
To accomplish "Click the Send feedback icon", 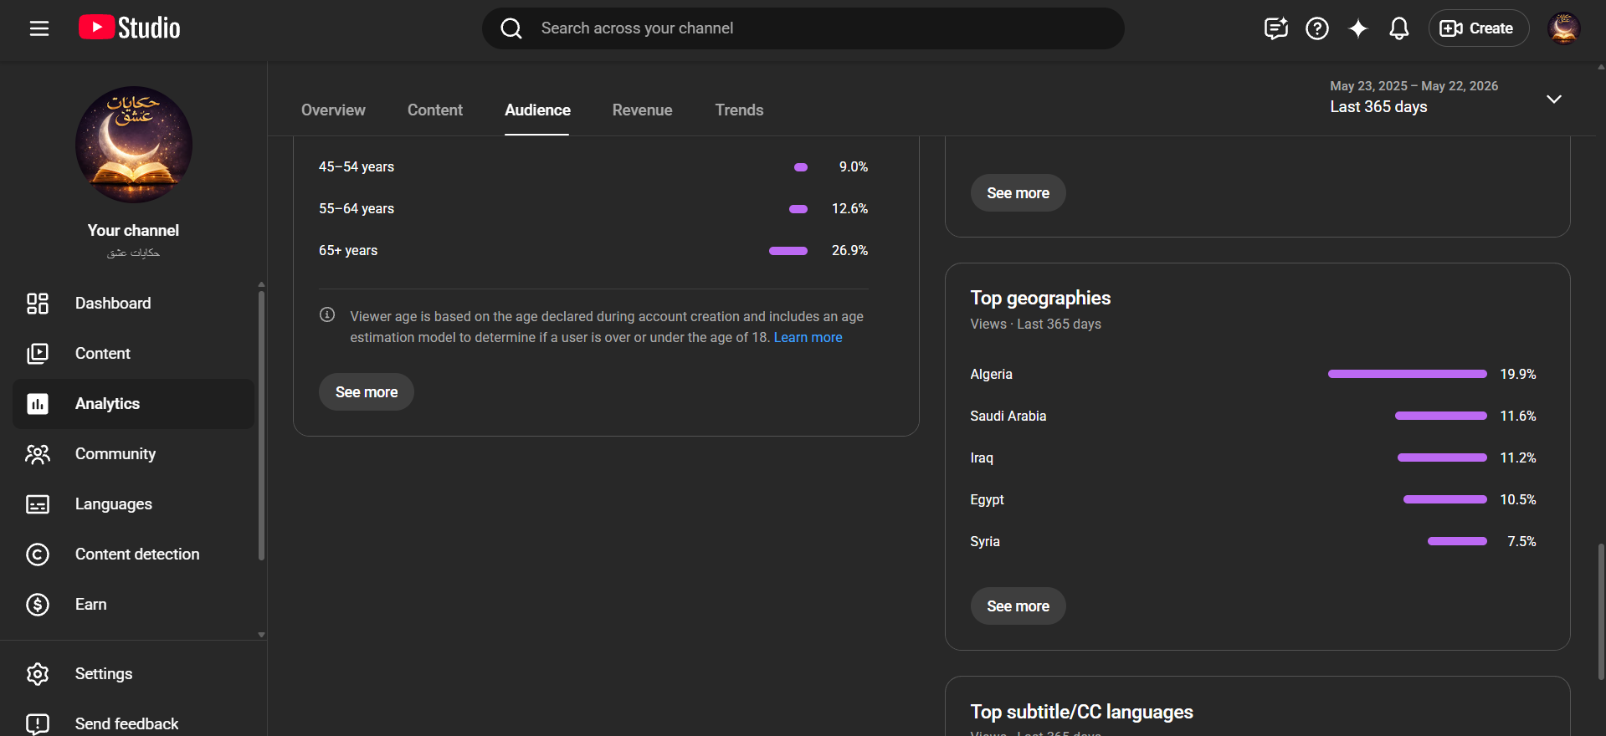I will pyautogui.click(x=38, y=723).
